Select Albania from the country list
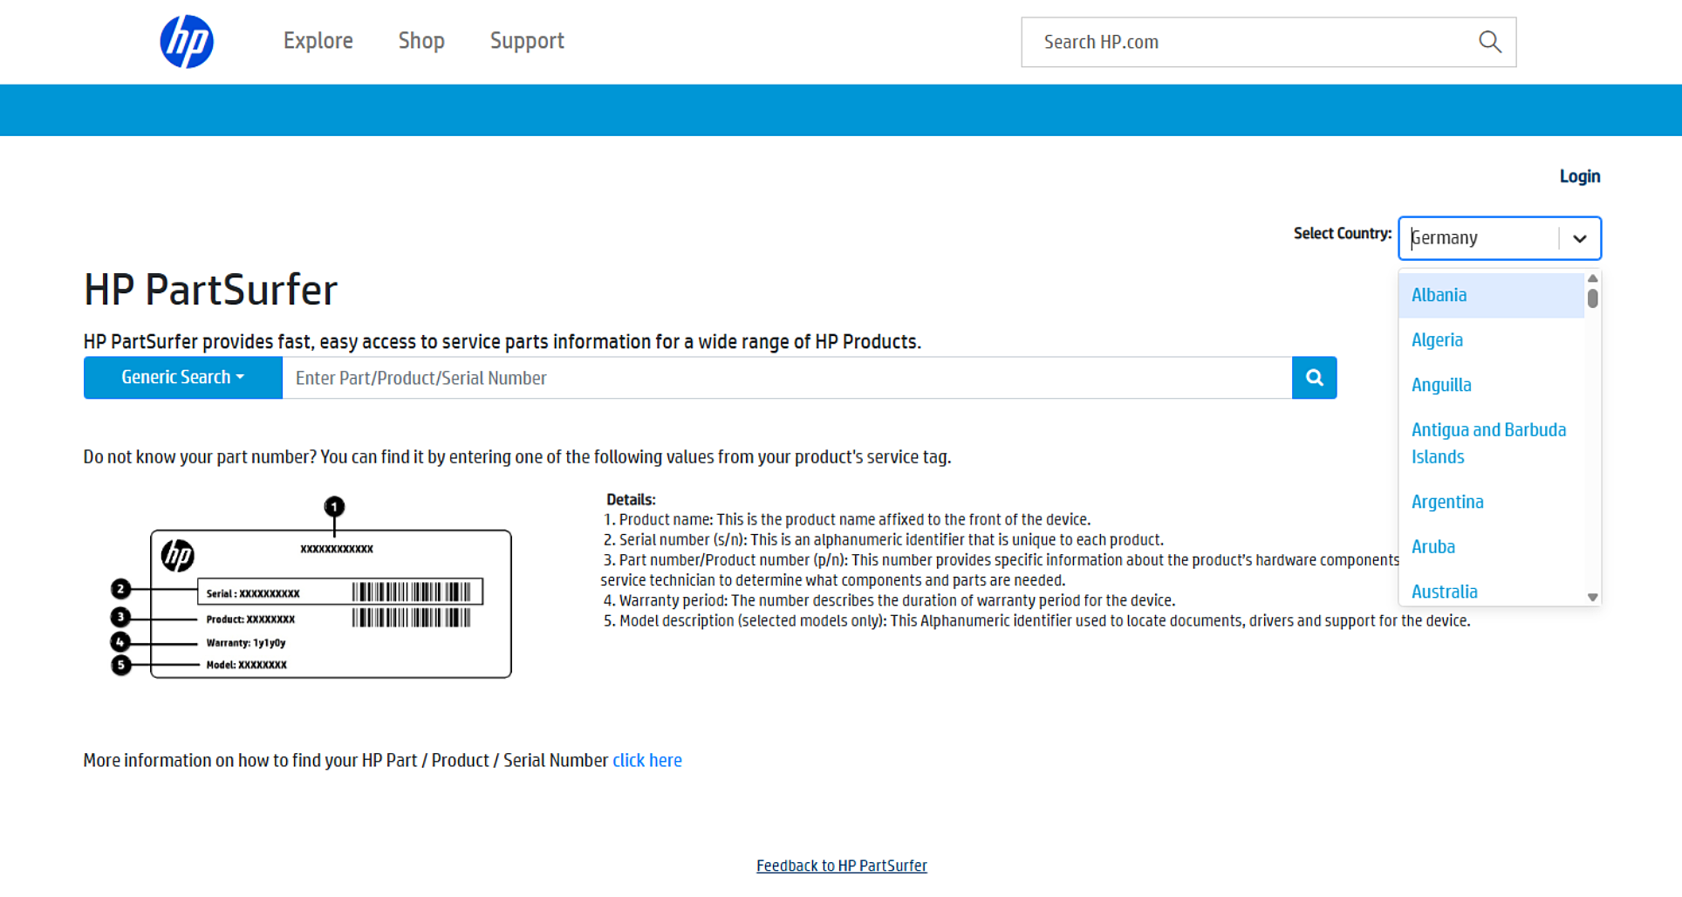The image size is (1682, 897). point(1492,295)
